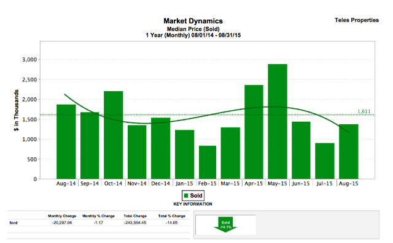Click the KEY INFORMATION heading
393x243 pixels.
coord(193,204)
